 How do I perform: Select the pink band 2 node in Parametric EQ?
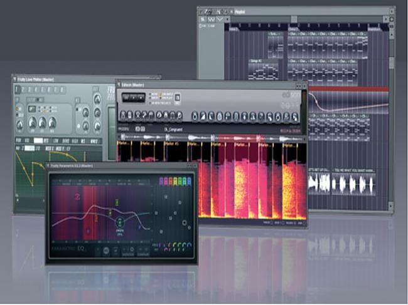78,196
